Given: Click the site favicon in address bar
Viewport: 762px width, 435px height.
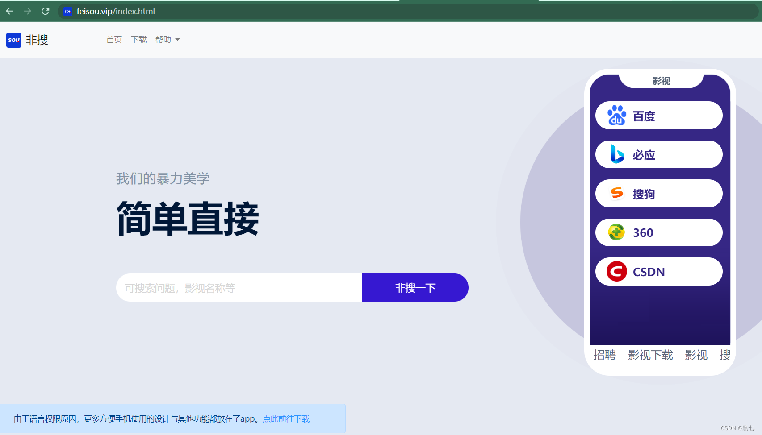Looking at the screenshot, I should click(x=68, y=12).
